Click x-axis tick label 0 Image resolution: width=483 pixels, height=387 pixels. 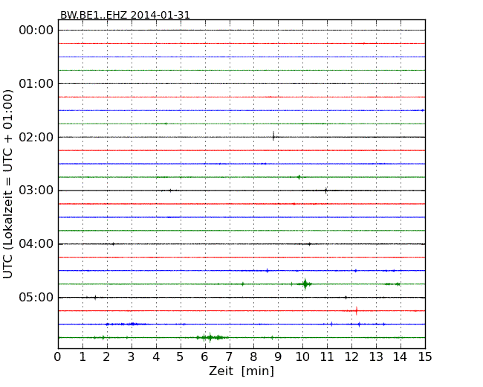pos(58,357)
